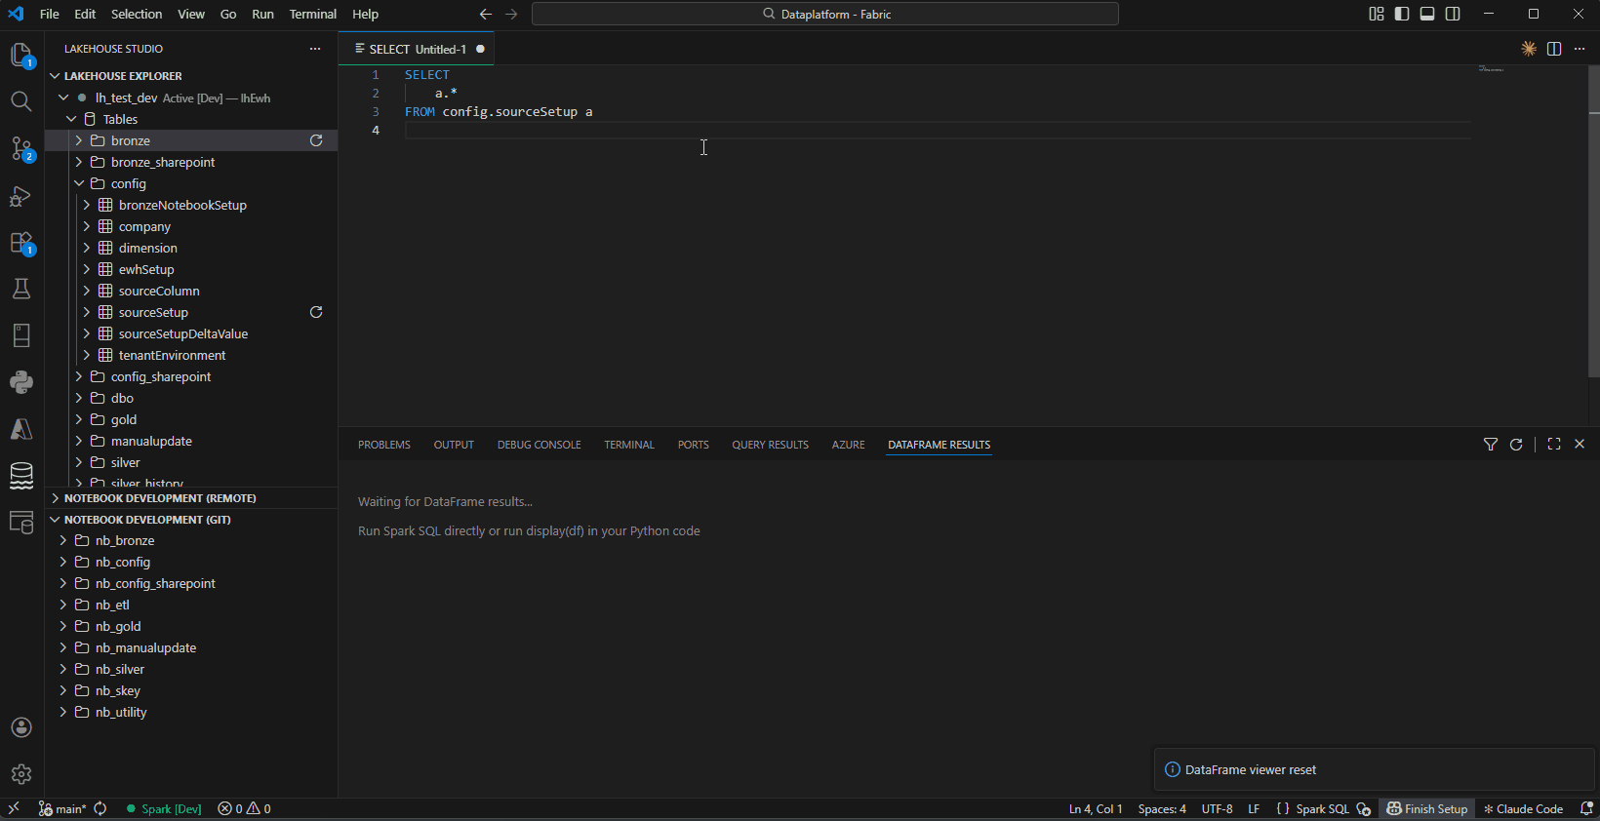Refresh the bronze schema folder
The image size is (1600, 821).
(316, 140)
